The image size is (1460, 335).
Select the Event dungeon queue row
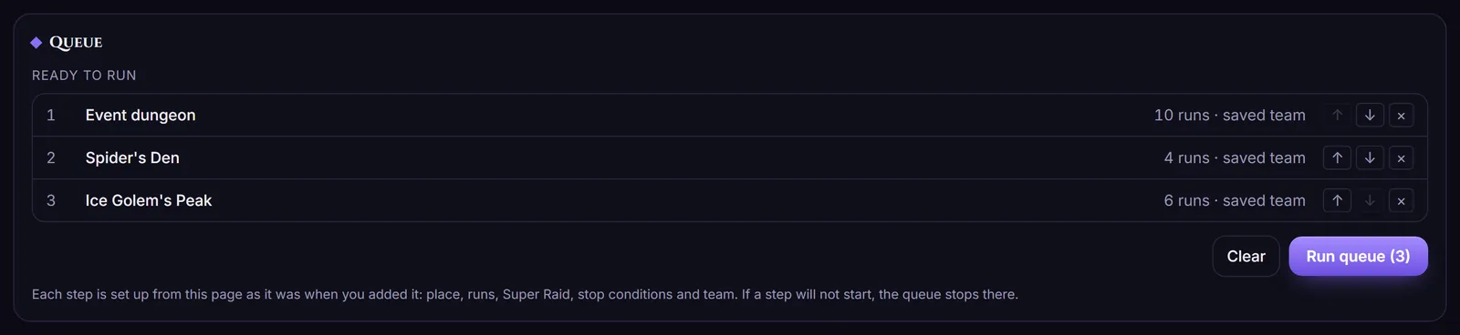[730, 116]
